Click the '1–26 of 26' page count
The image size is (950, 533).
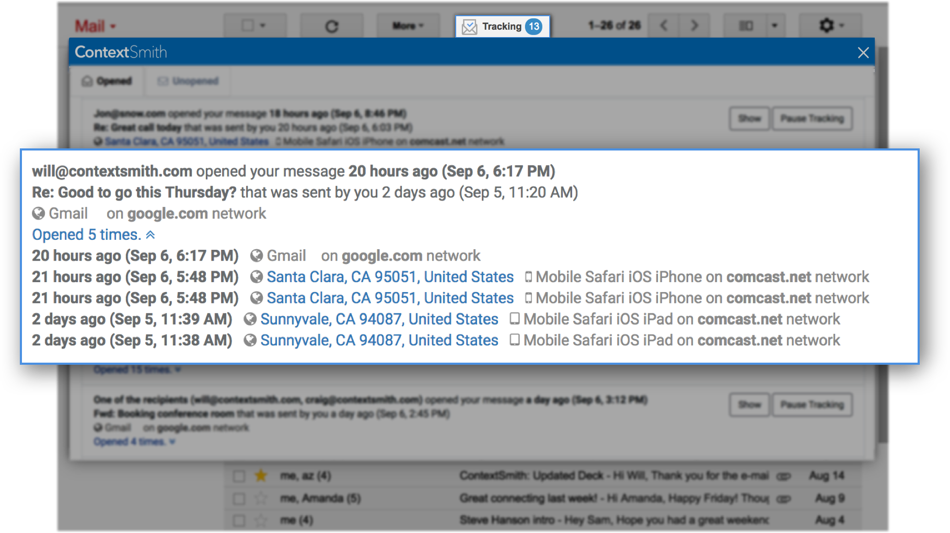pos(614,25)
